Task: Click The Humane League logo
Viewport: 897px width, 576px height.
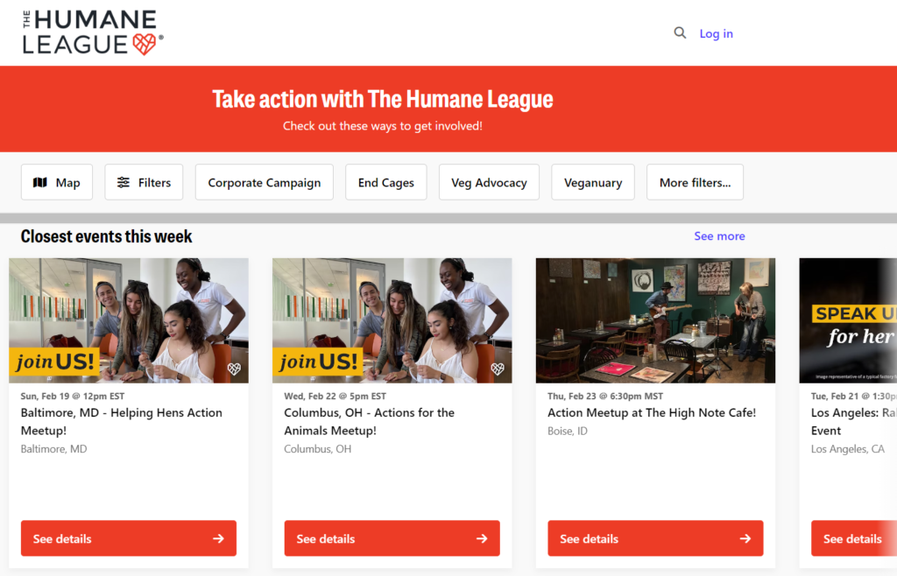Action: [x=93, y=32]
